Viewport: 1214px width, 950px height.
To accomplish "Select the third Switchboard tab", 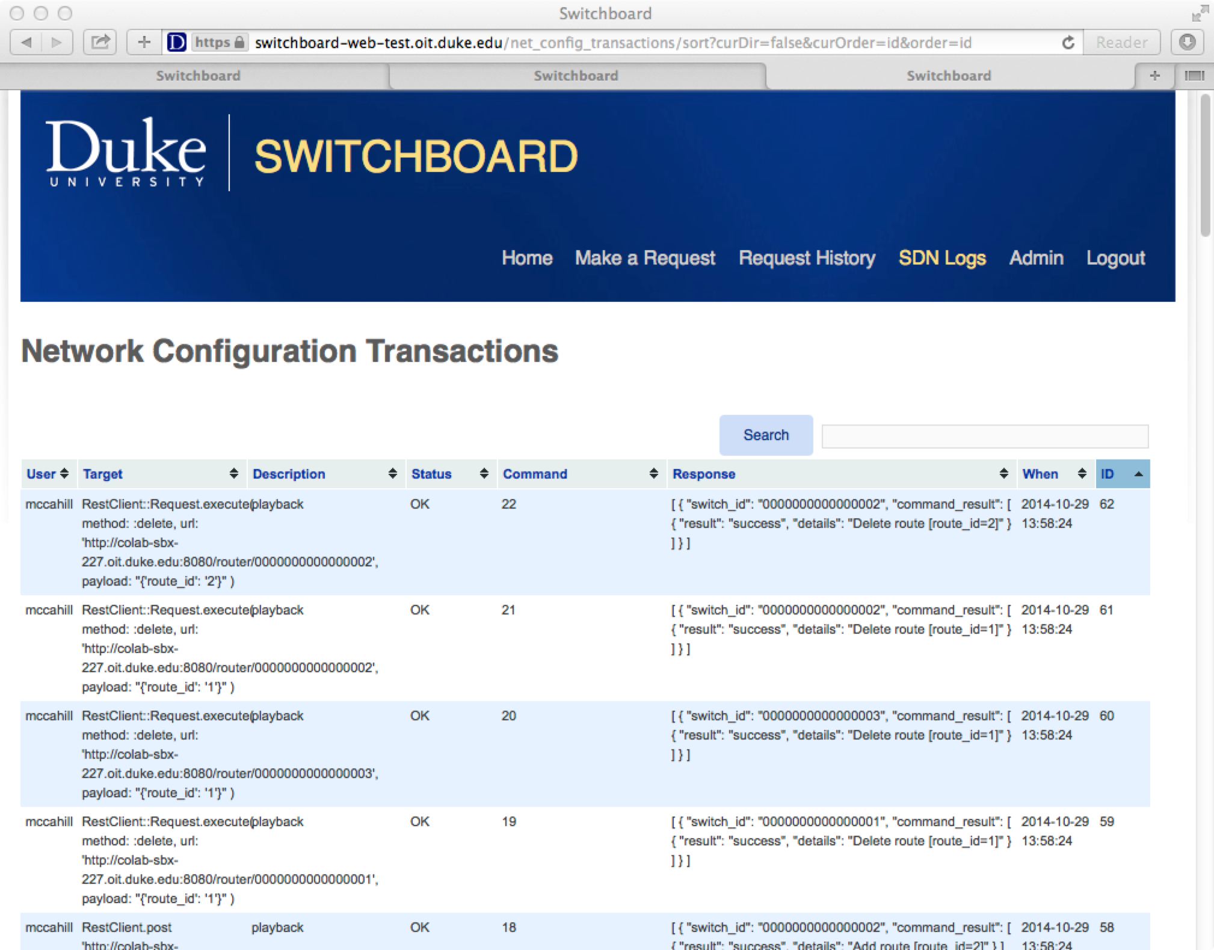I will point(949,76).
